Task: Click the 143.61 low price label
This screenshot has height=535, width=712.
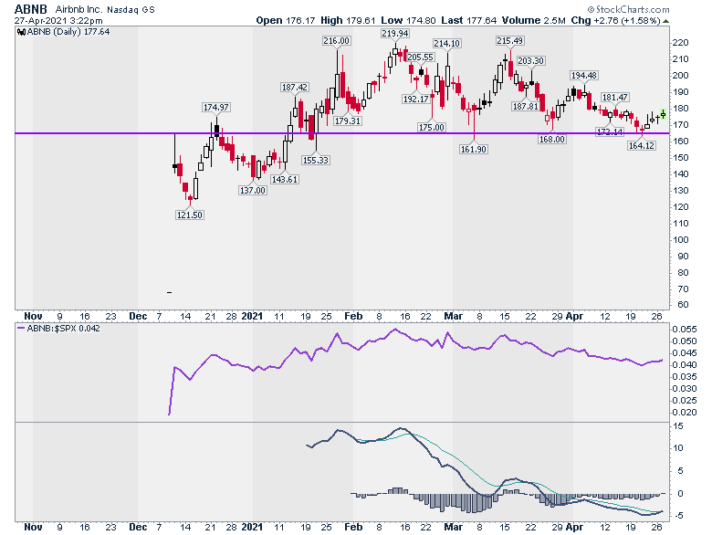Action: click(x=285, y=179)
